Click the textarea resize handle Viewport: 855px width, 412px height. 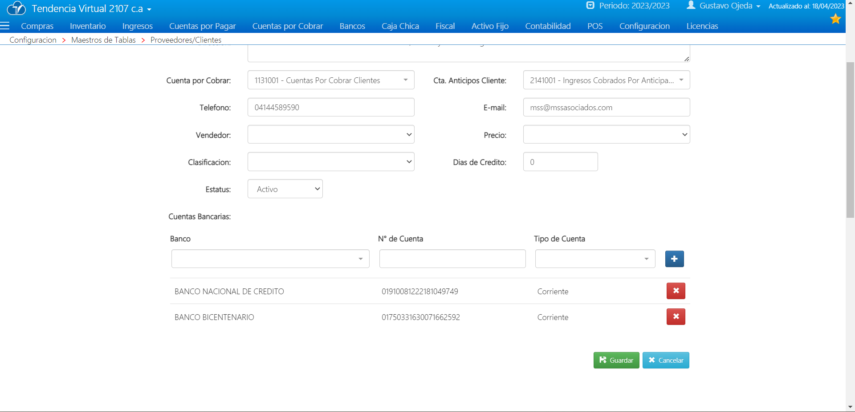pyautogui.click(x=687, y=59)
